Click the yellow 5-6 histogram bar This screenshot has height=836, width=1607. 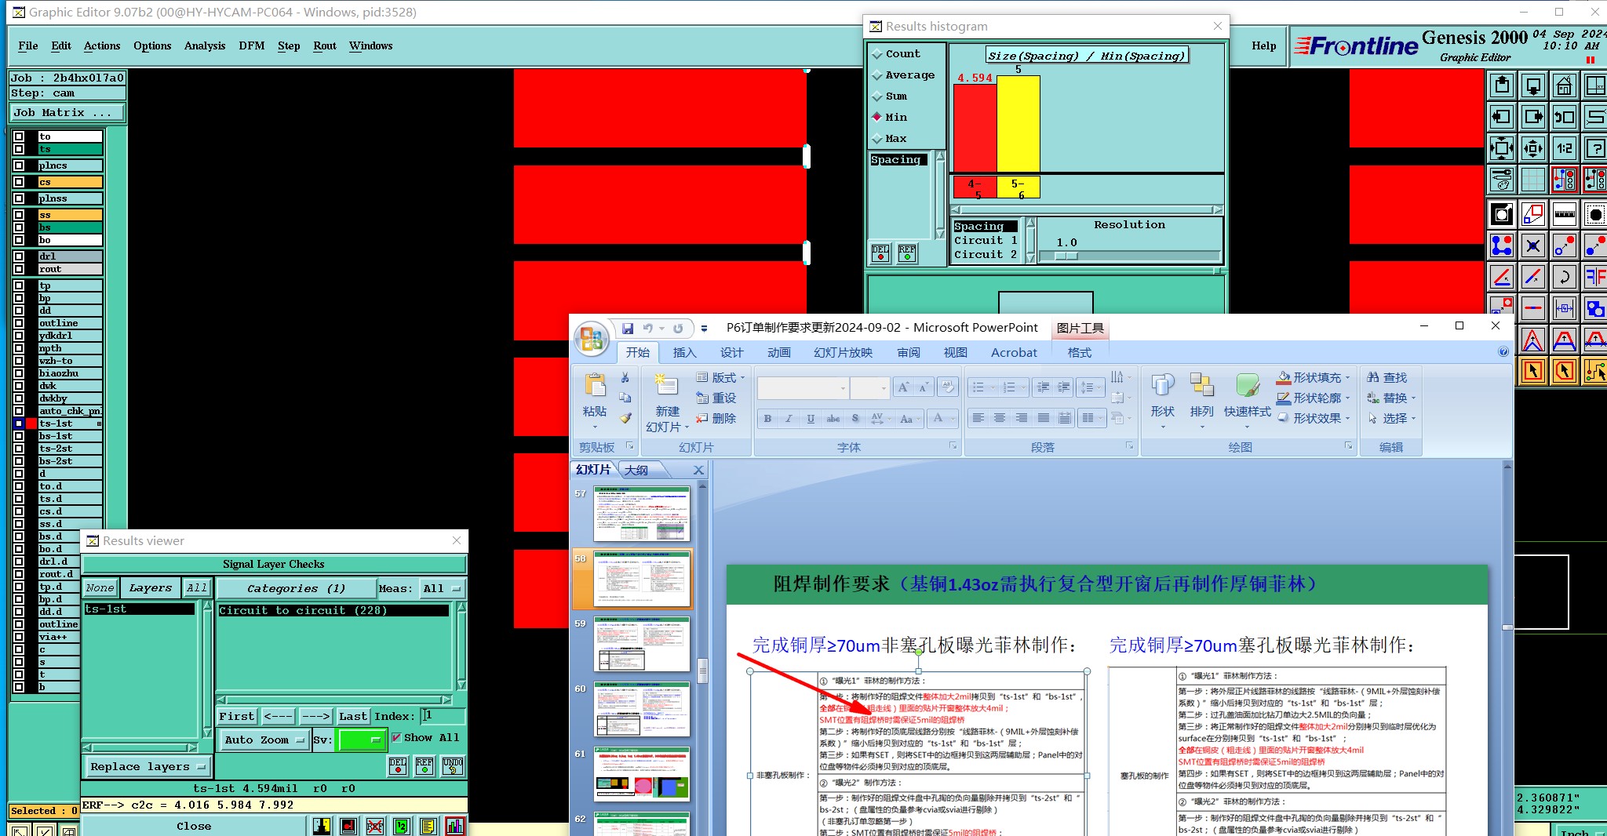1018,124
